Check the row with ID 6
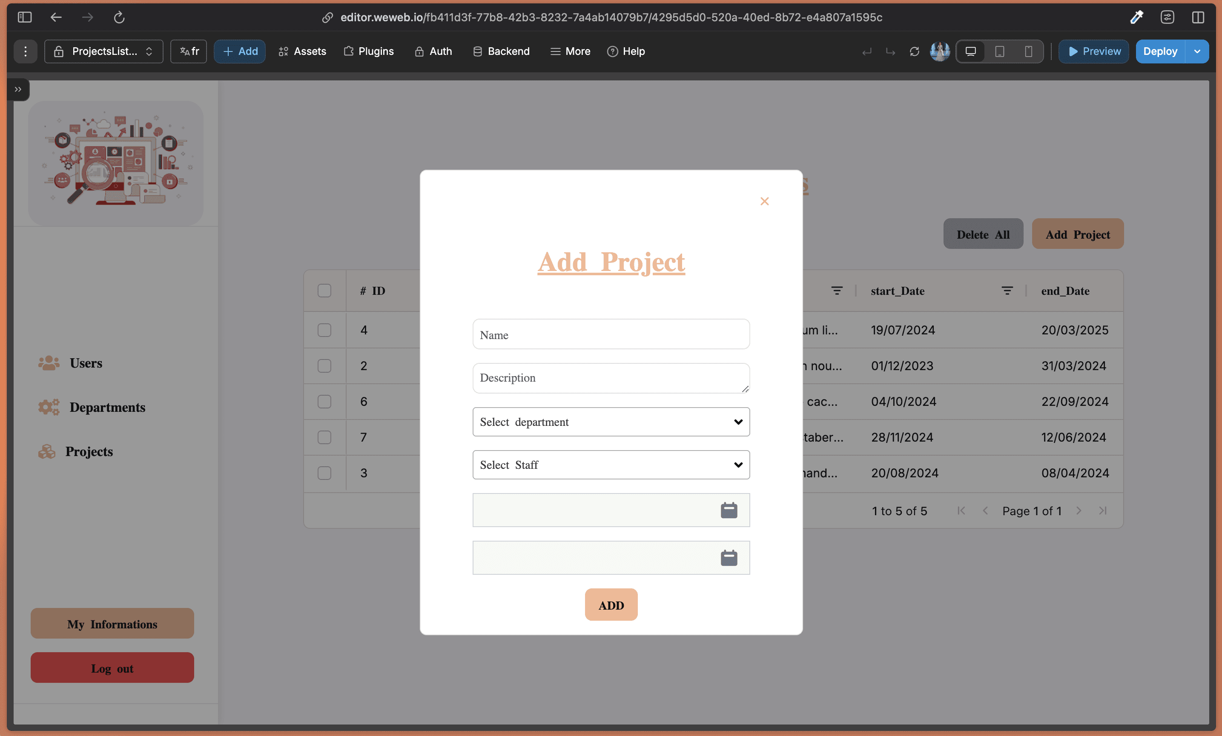 (x=324, y=402)
